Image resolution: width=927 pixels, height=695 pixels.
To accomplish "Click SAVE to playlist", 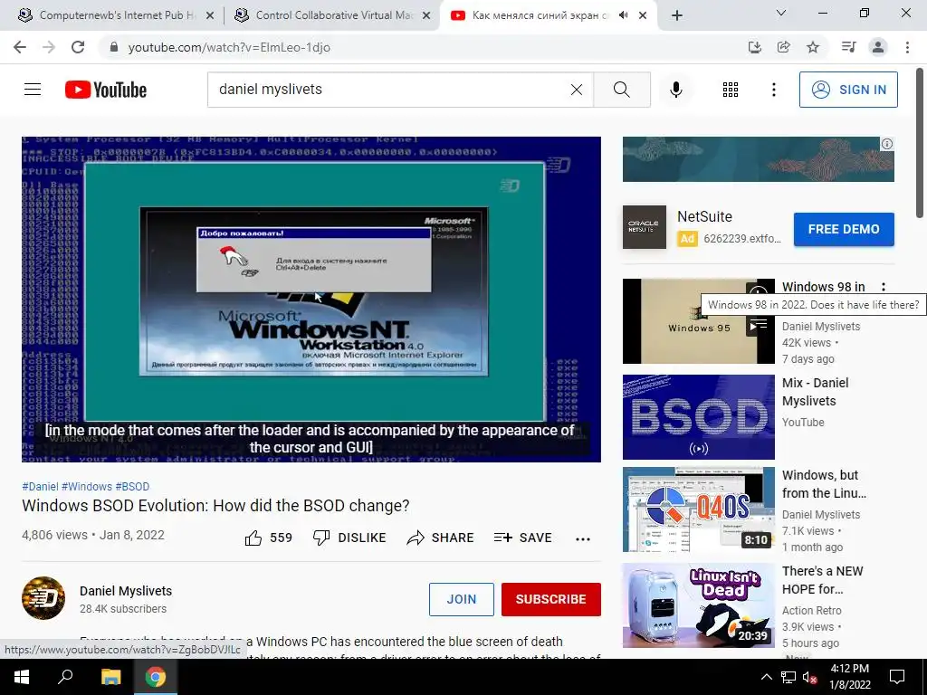I will 522,538.
